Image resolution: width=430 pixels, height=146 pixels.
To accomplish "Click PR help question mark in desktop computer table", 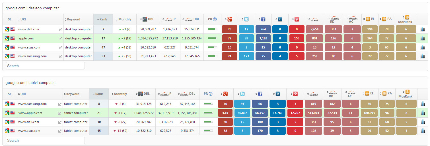I will [x=215, y=19].
